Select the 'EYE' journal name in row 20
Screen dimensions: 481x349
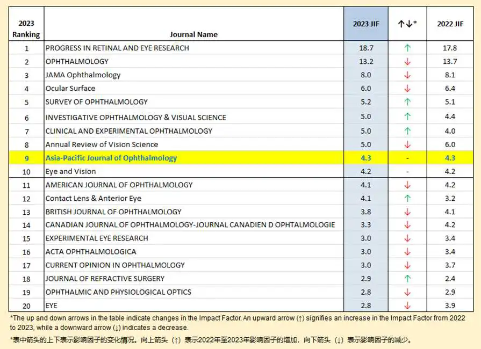tap(52, 306)
